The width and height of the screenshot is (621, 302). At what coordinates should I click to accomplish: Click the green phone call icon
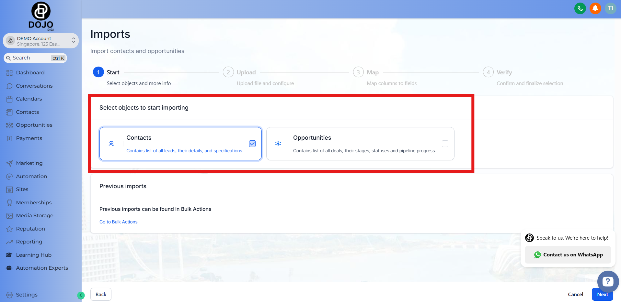coord(580,8)
